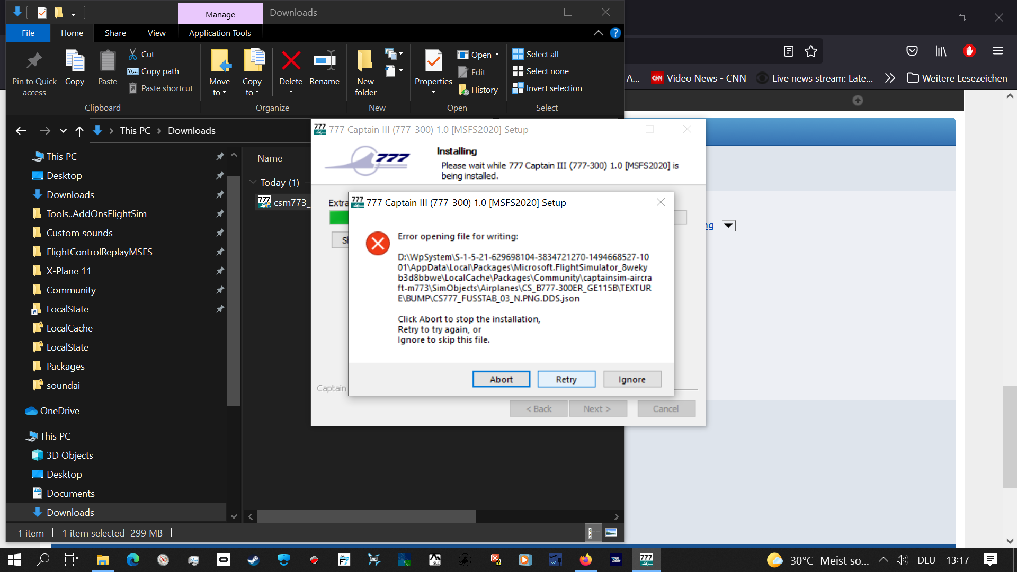Click the Pin to Quick access icon

coord(34,61)
